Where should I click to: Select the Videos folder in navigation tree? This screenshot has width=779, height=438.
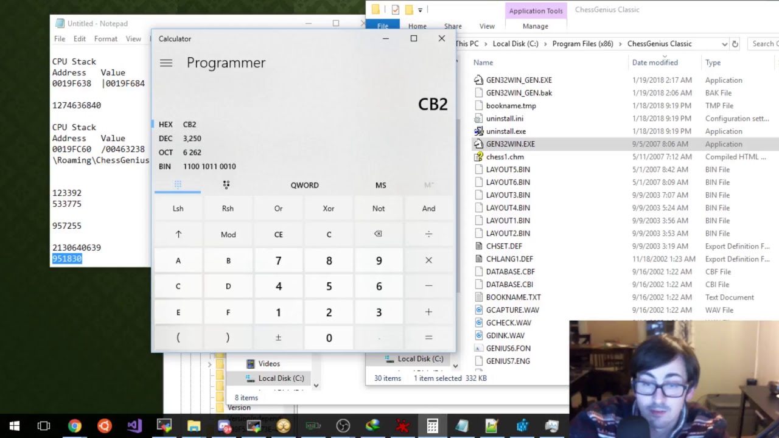[269, 364]
